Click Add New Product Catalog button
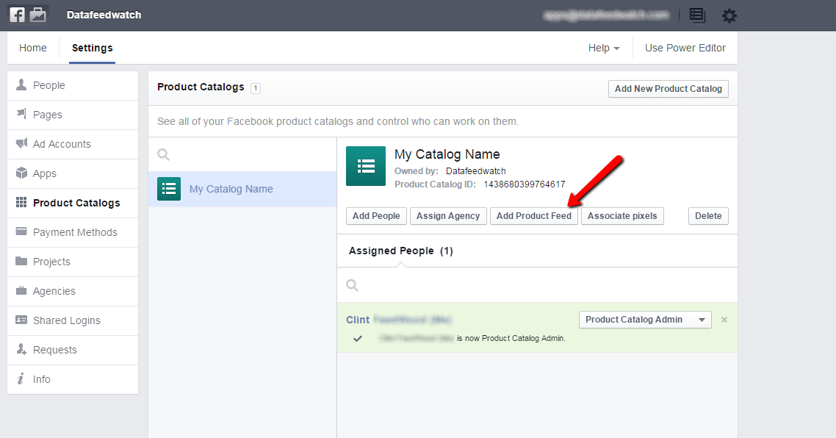Image resolution: width=836 pixels, height=438 pixels. click(668, 89)
